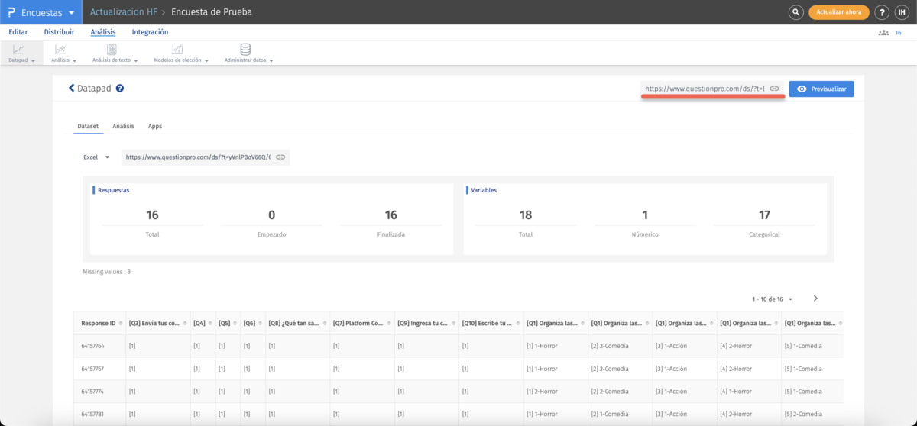This screenshot has width=917, height=426.
Task: Click the Previsualizar button
Action: pos(821,89)
